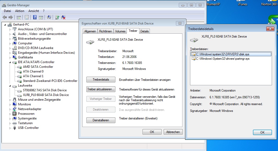Select XLR8_PL0 60AB SATA Disk Device in tree
278x151 pixels.
coord(46,95)
